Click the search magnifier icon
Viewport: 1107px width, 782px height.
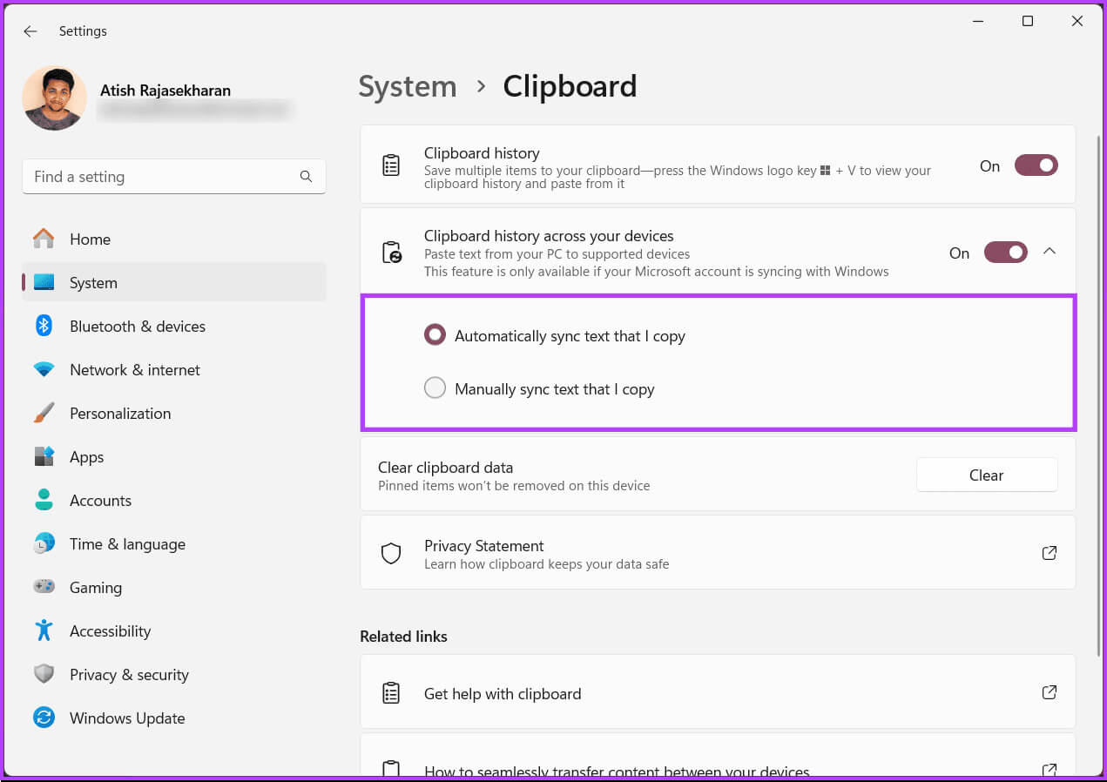[x=306, y=176]
